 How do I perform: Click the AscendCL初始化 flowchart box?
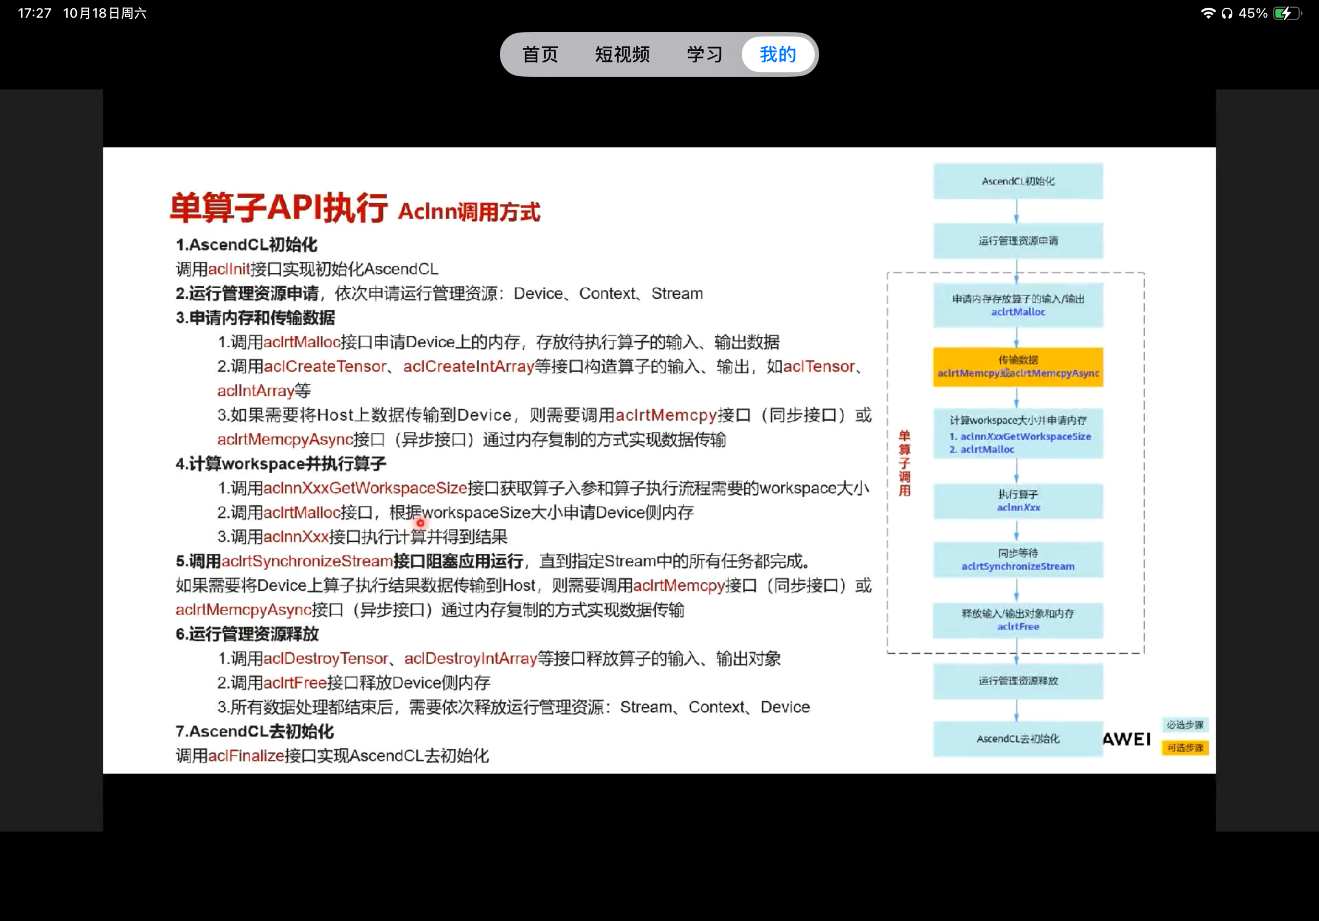[1017, 181]
